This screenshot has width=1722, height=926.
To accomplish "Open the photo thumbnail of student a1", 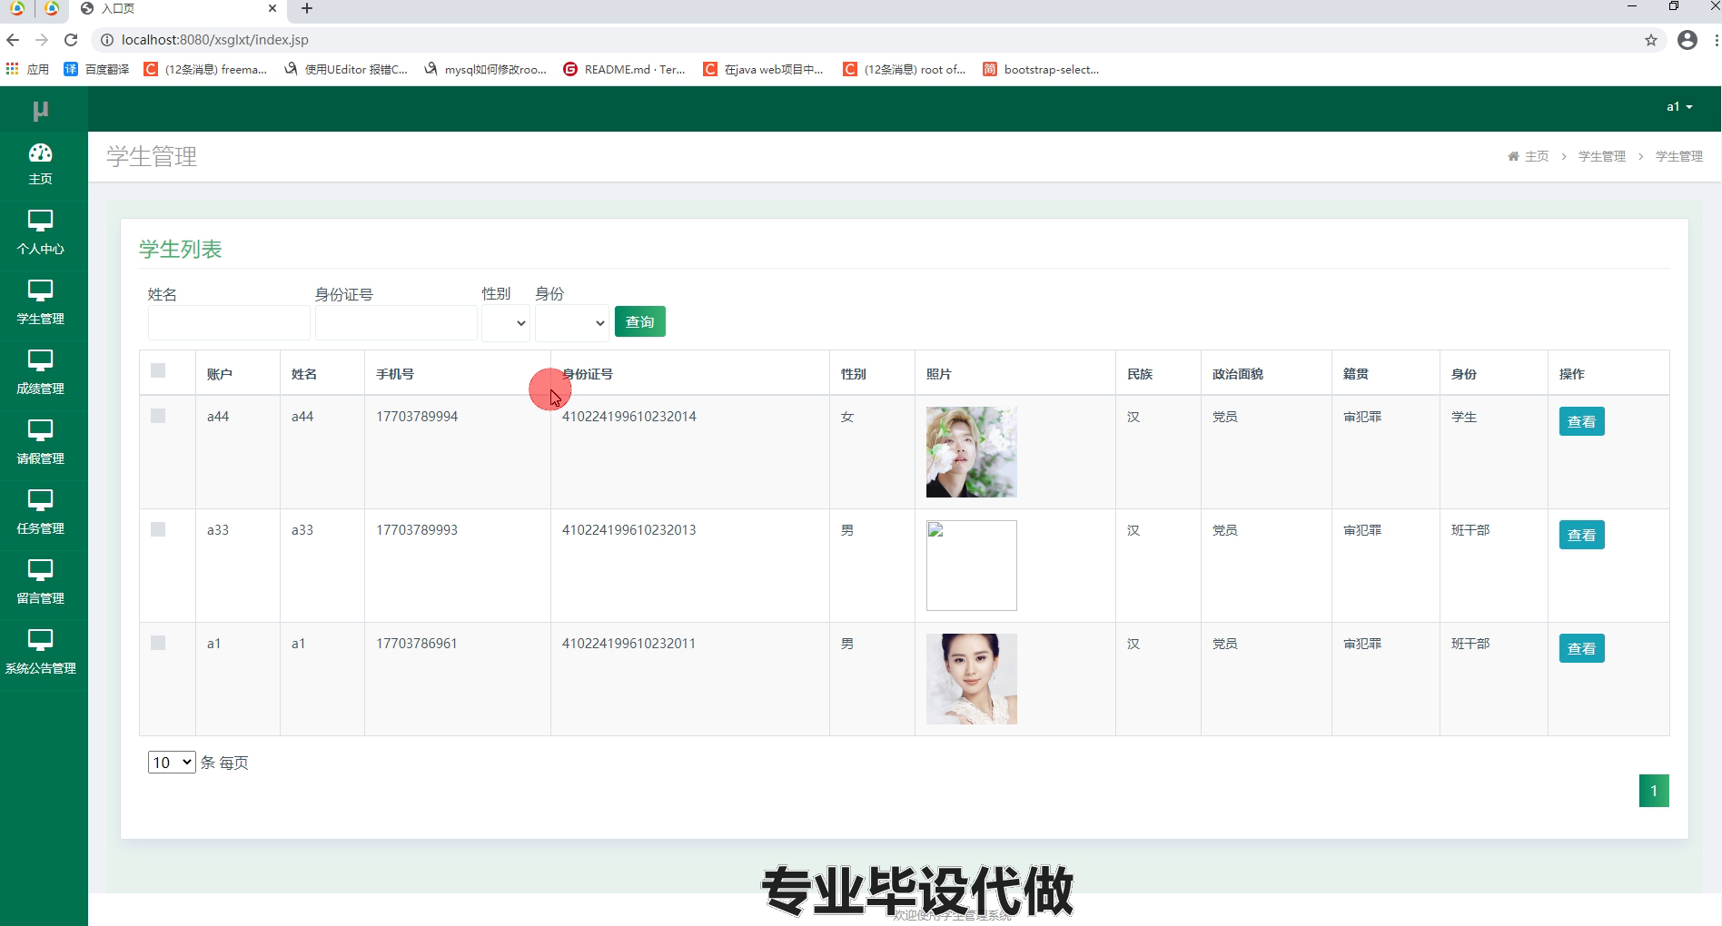I will [x=971, y=679].
